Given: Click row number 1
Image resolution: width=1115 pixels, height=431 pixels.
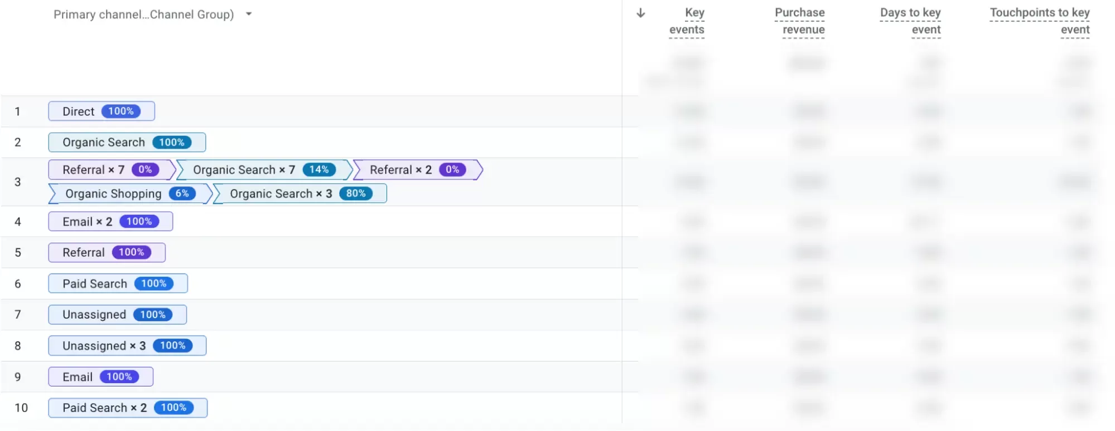Looking at the screenshot, I should point(18,111).
